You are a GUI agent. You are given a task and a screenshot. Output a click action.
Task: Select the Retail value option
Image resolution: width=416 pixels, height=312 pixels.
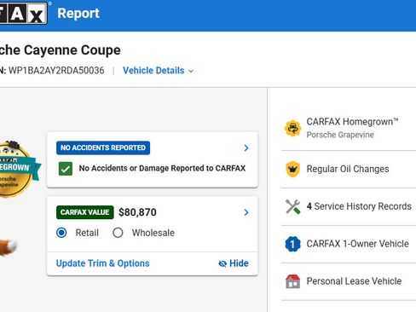61,233
